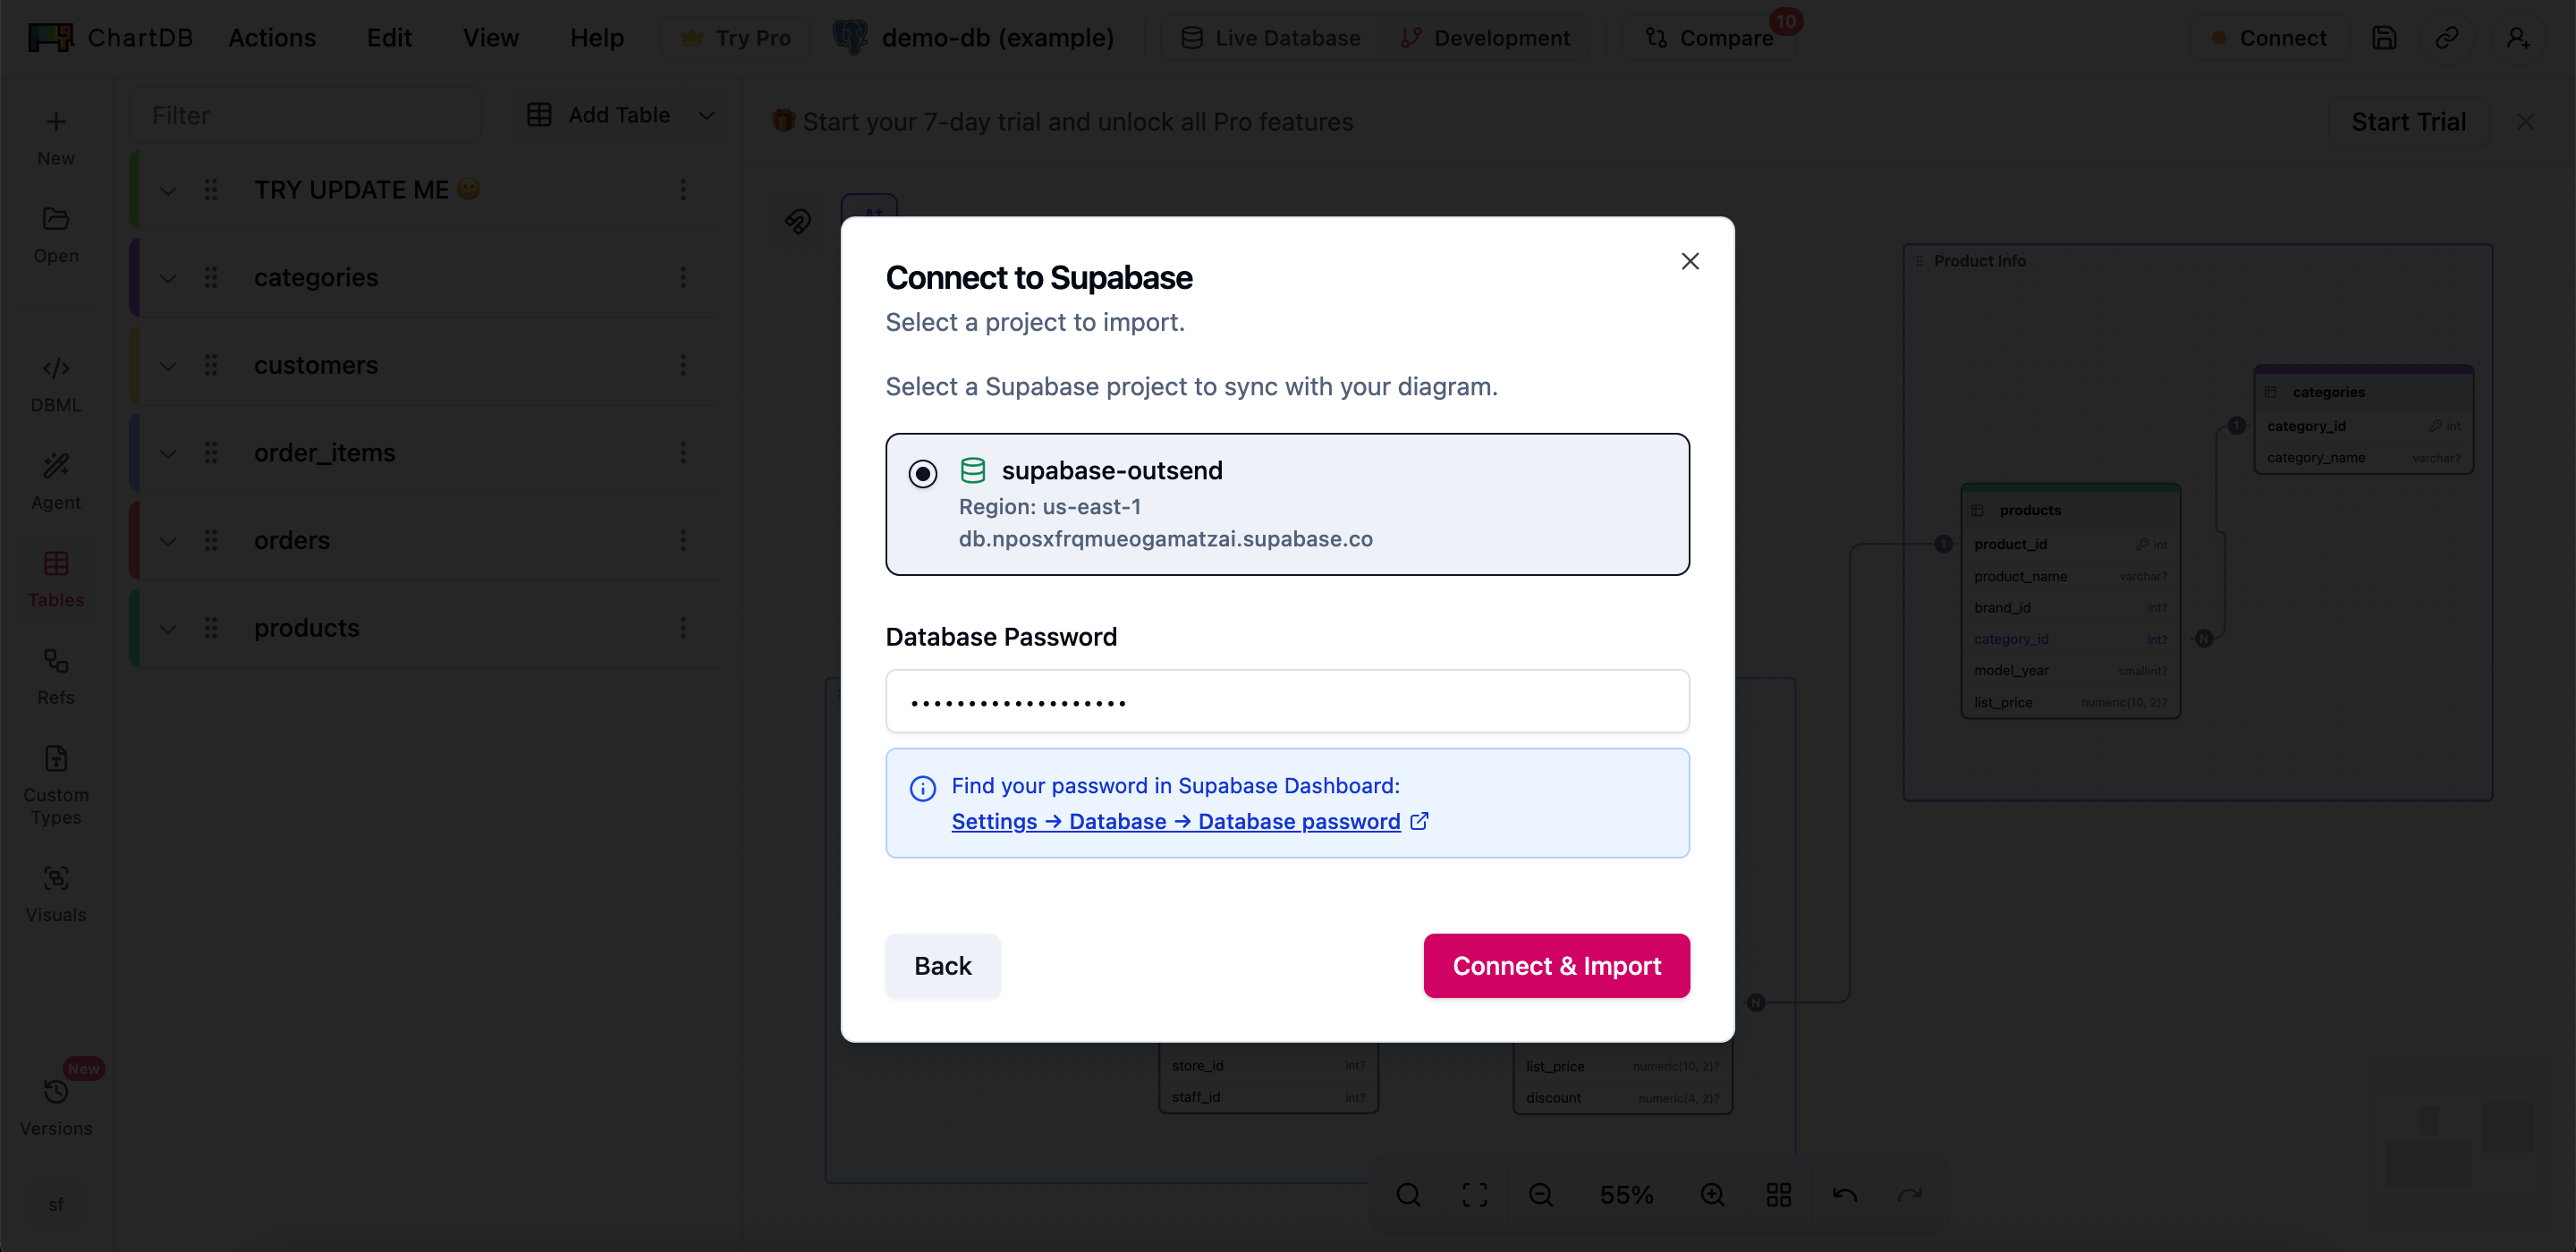
Task: Open the Refs panel
Action: tap(55, 672)
